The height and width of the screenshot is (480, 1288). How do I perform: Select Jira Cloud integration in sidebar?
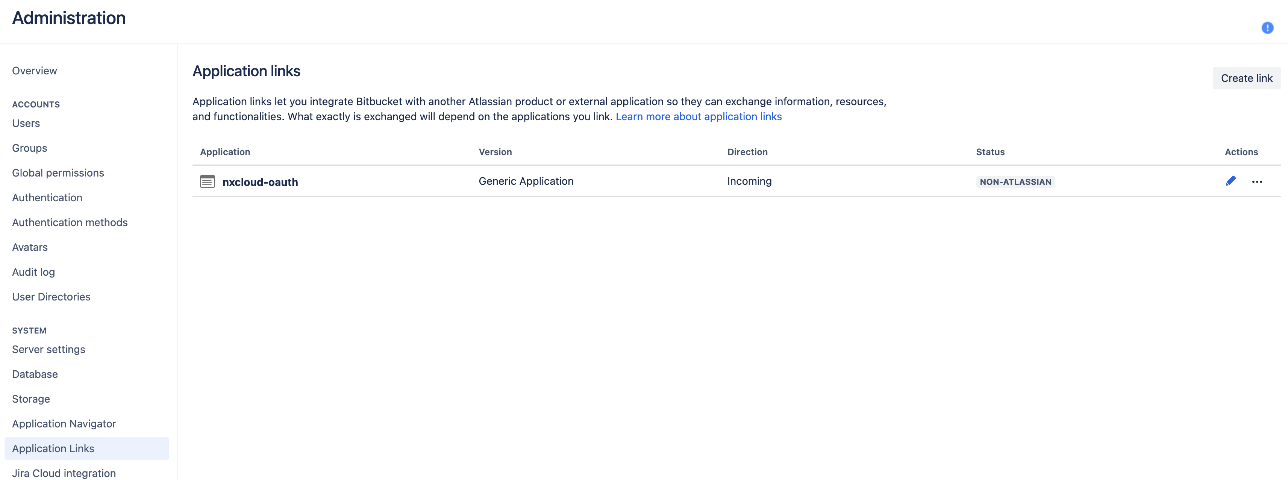(64, 473)
